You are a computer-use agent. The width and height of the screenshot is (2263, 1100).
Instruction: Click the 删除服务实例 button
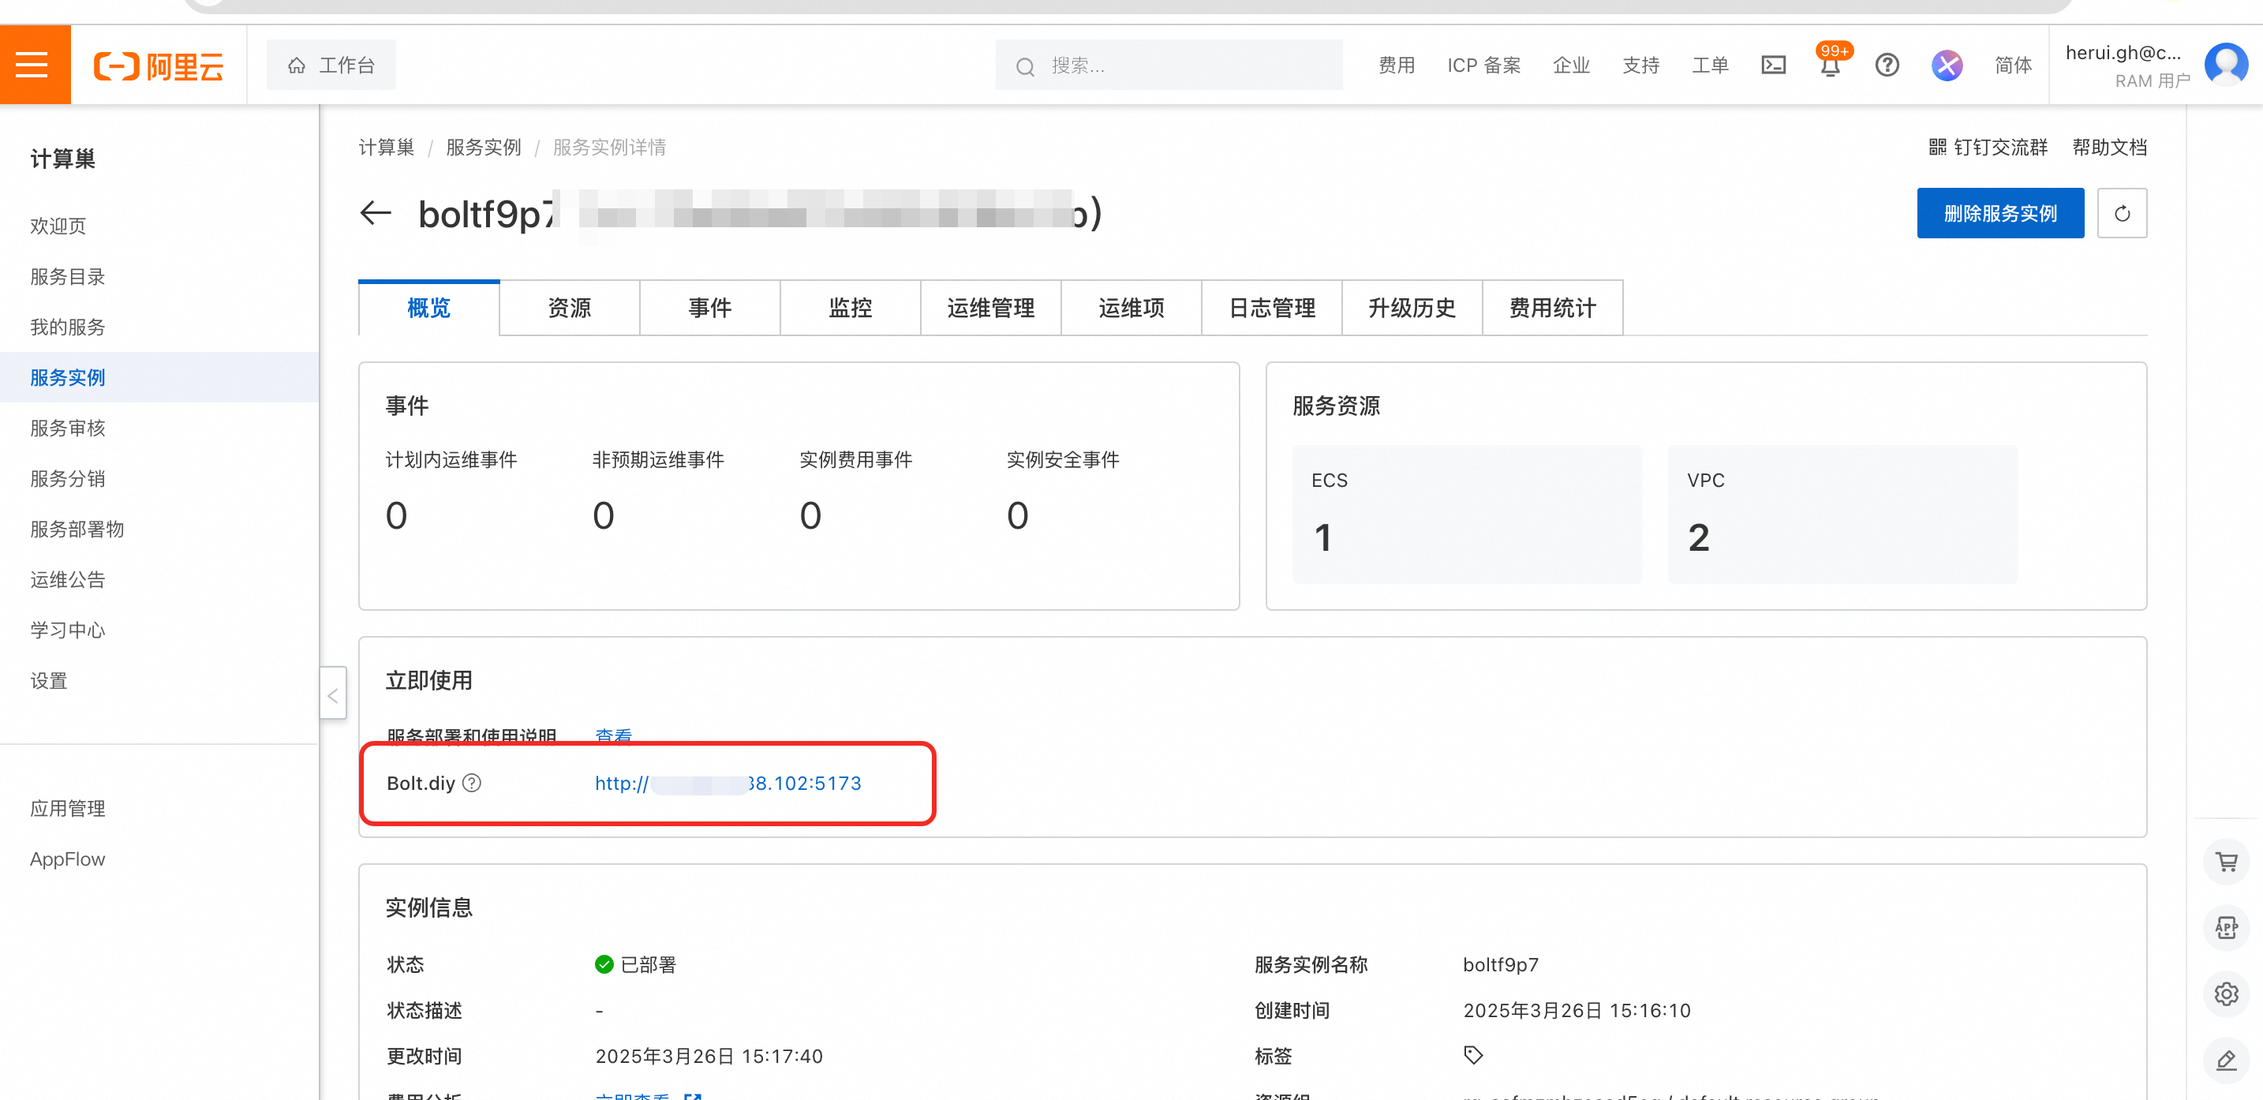[x=1999, y=214]
